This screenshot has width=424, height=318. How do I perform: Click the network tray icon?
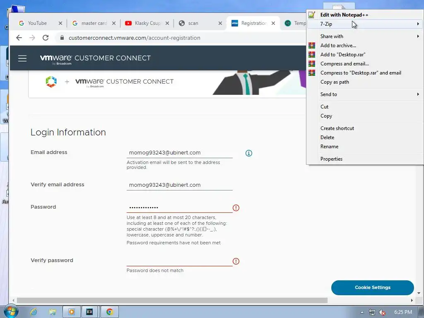click(x=372, y=312)
